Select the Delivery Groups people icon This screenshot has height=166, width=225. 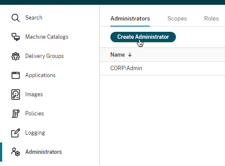pyautogui.click(x=16, y=56)
